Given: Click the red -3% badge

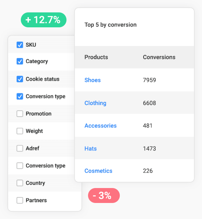Looking at the screenshot, I should (x=104, y=195).
